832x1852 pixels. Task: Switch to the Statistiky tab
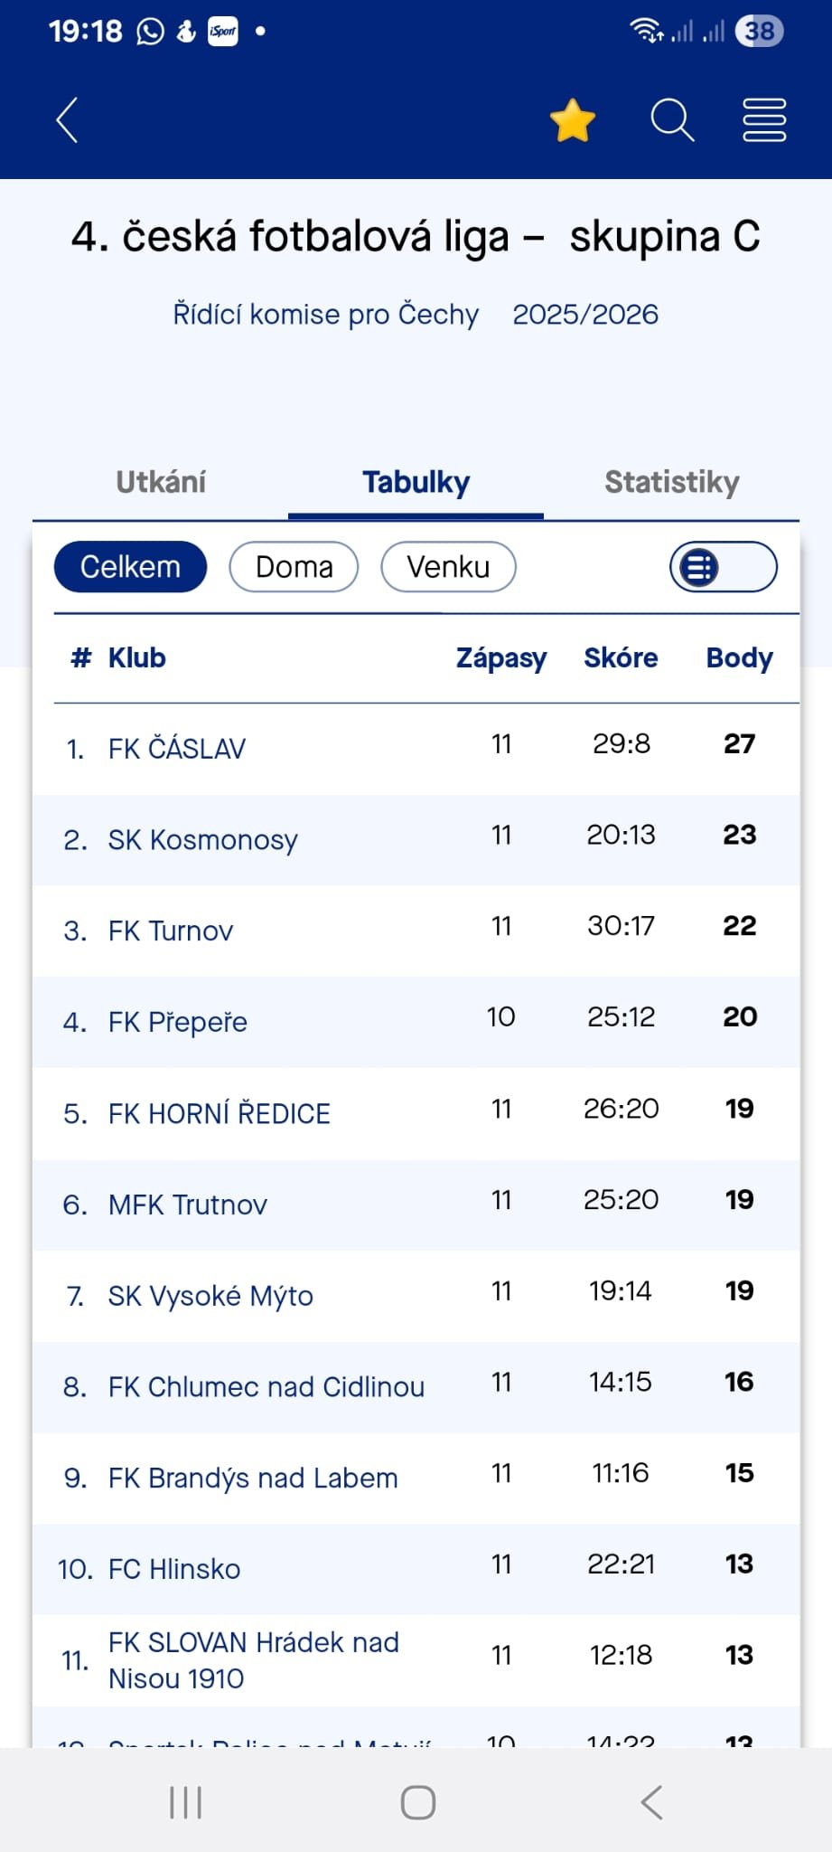coord(671,482)
